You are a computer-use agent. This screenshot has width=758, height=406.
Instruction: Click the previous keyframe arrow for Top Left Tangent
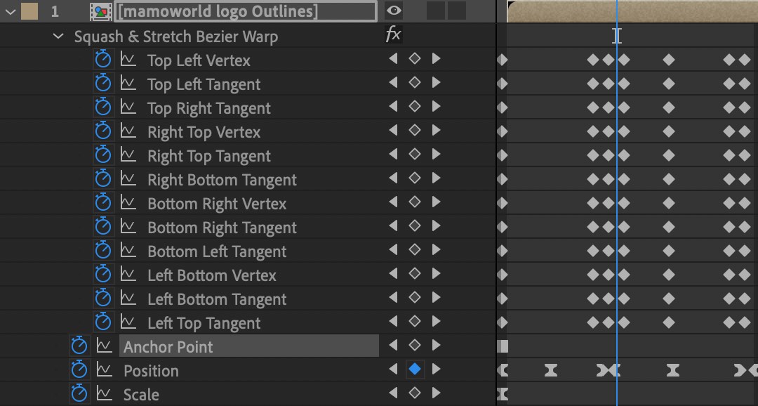(x=394, y=82)
